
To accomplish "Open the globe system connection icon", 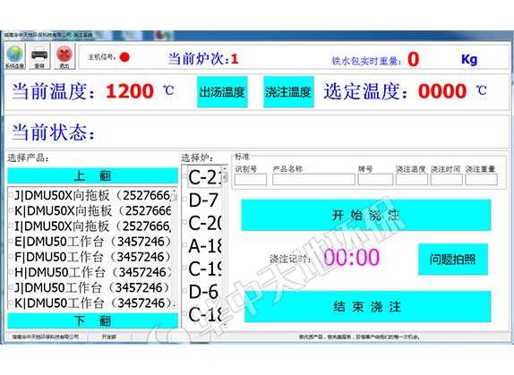I will pos(14,56).
